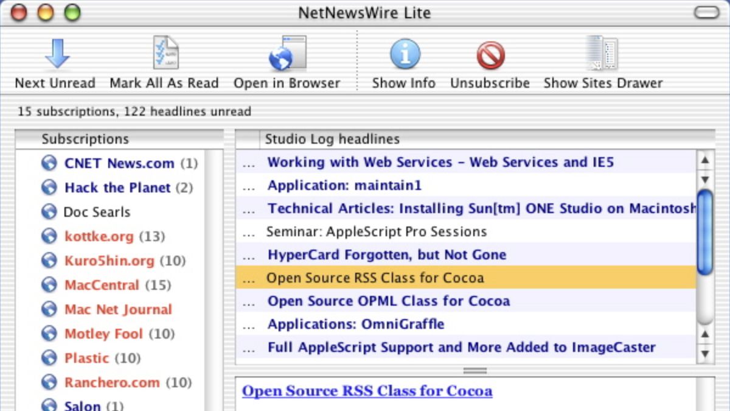Click the split pane divider handle below headlines
The image size is (730, 411).
tap(474, 370)
